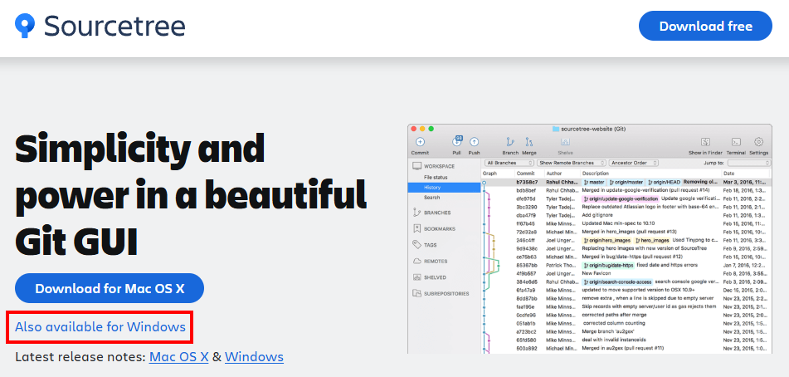Open the Terminal toolbar icon
The image size is (789, 377).
pyautogui.click(x=736, y=143)
